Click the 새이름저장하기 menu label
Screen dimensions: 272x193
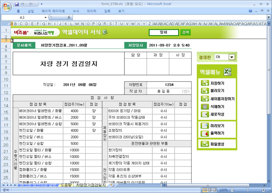[x=222, y=99]
